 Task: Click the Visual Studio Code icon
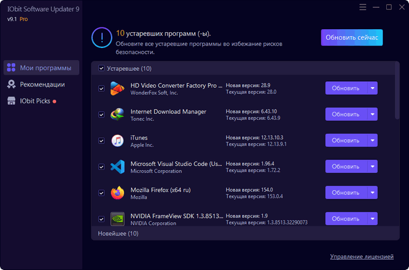pos(117,167)
